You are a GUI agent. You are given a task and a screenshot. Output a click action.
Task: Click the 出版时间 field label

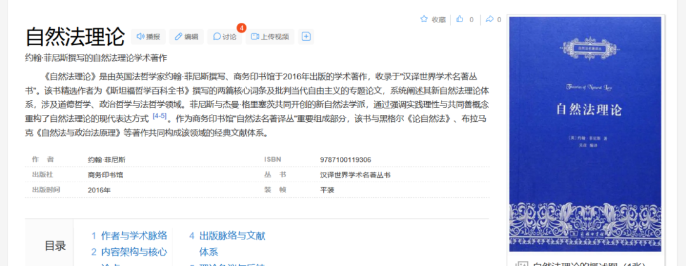tap(46, 190)
